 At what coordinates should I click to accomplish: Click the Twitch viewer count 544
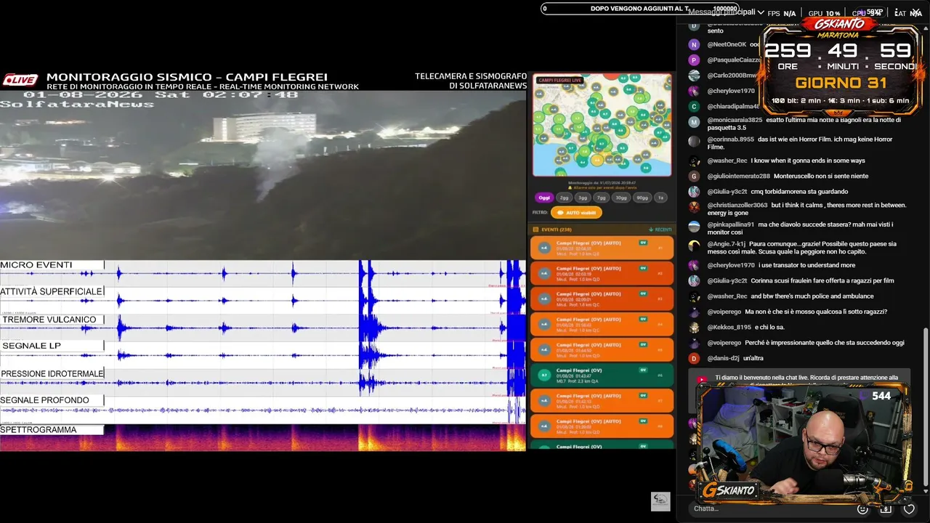pos(881,396)
